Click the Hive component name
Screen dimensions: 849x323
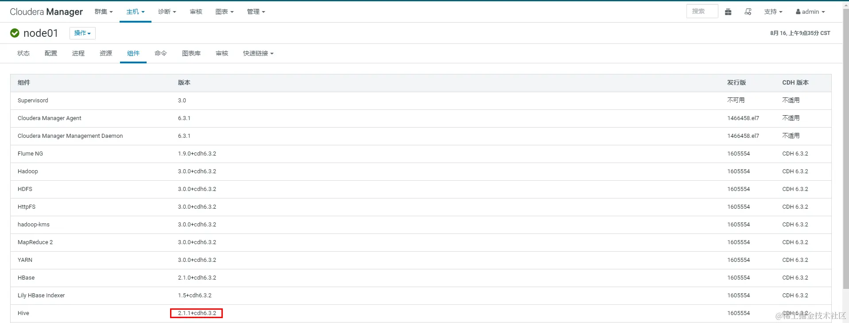[23, 313]
